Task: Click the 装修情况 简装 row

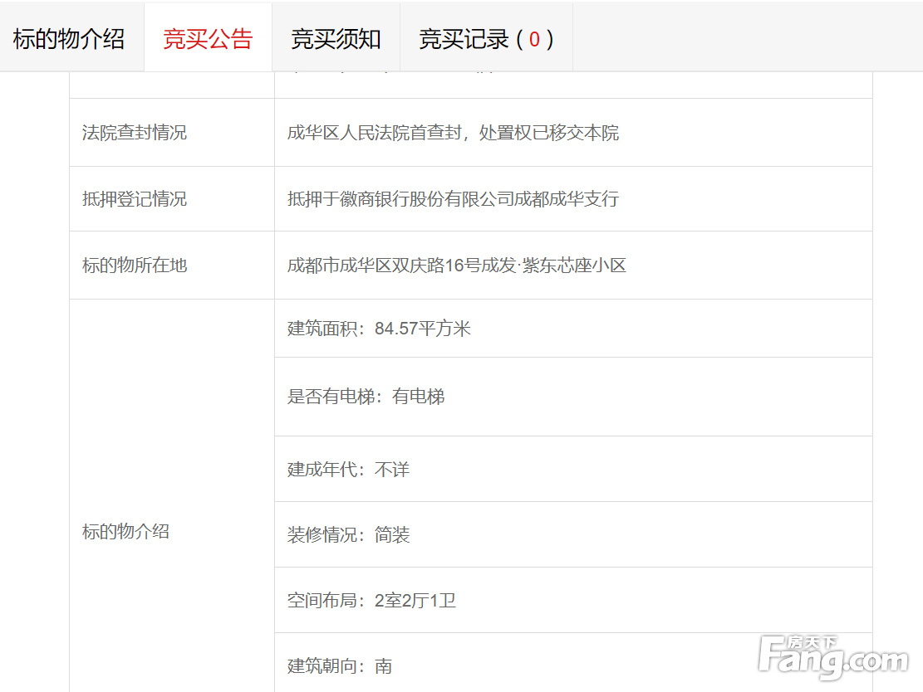Action: 348,535
